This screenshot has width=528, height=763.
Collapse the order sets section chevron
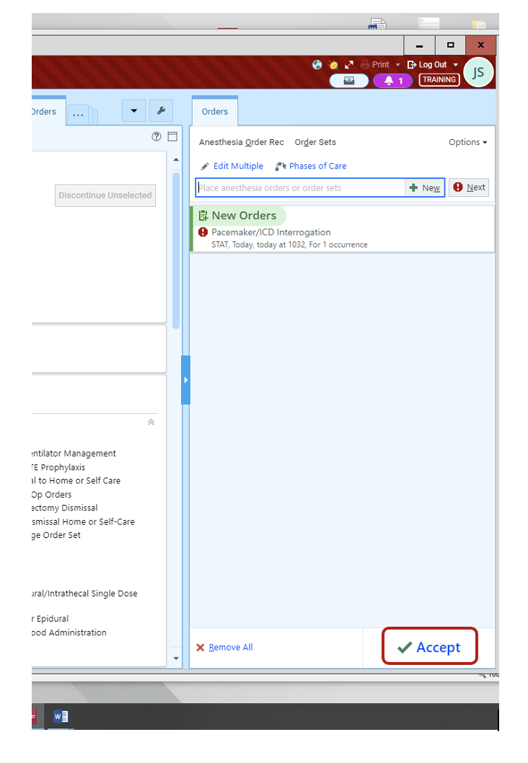[151, 423]
